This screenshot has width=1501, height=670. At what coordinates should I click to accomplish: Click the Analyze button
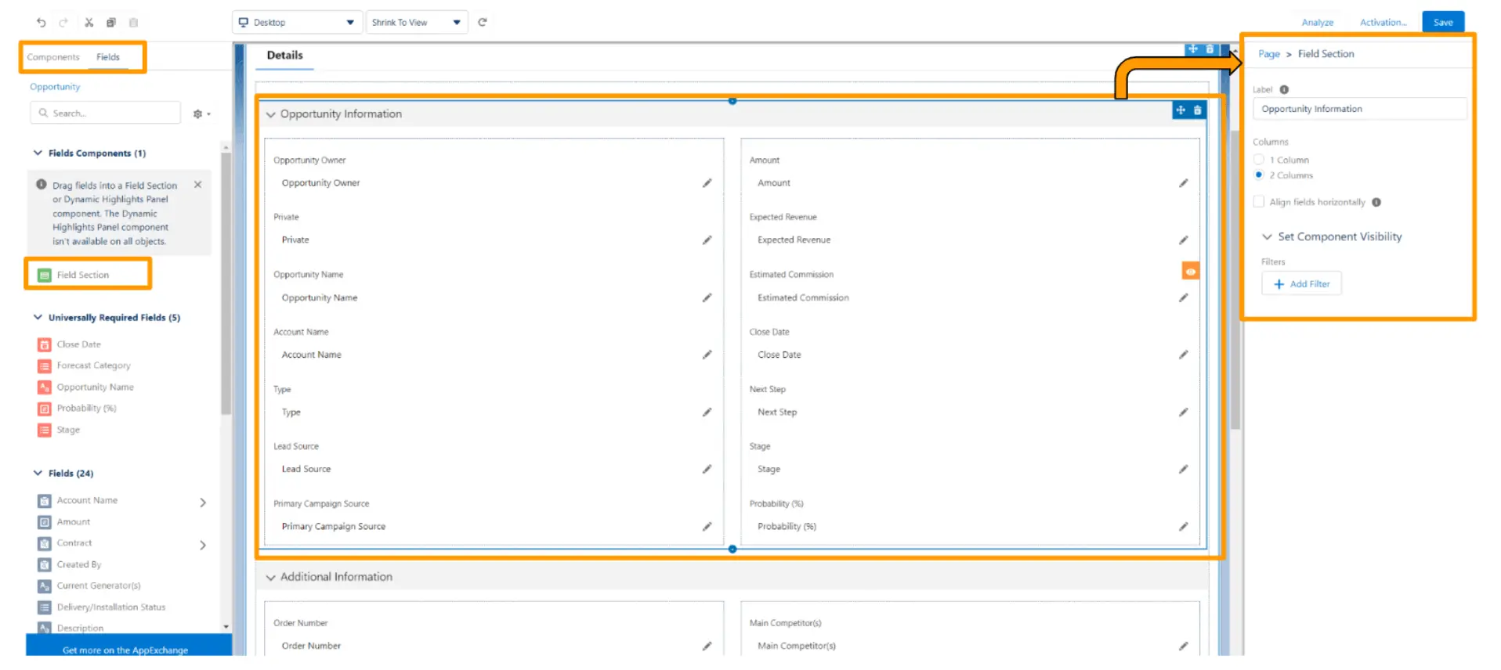(x=1318, y=23)
